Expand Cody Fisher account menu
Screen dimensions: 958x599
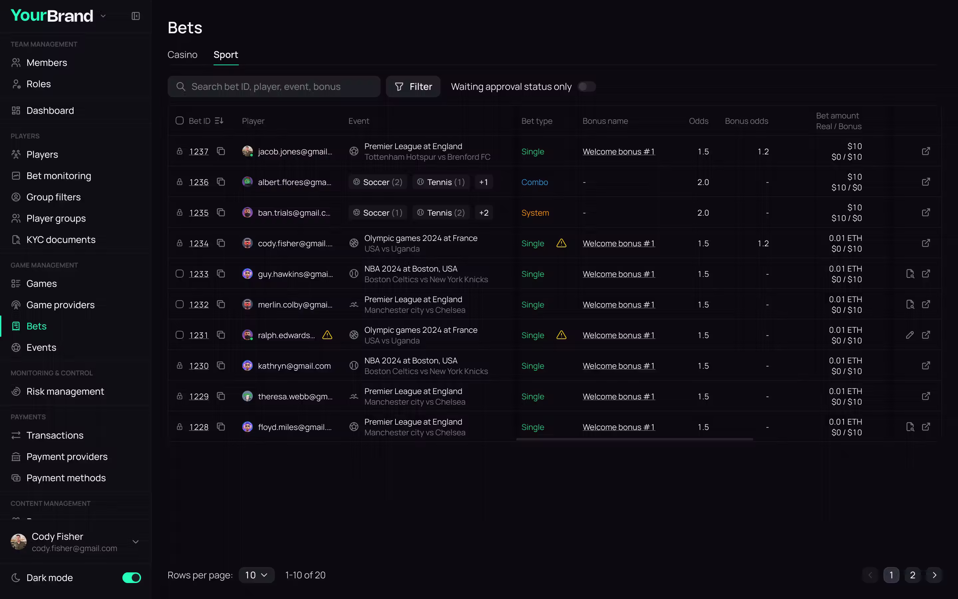point(135,541)
